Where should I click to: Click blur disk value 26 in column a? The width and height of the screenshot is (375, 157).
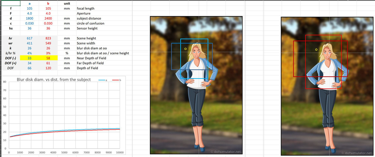(29, 48)
